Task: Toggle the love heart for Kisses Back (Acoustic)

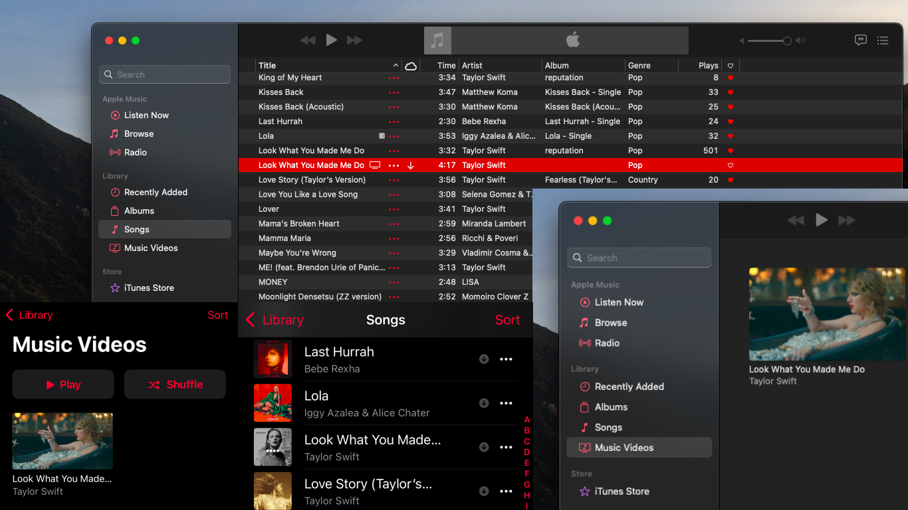Action: [x=731, y=107]
